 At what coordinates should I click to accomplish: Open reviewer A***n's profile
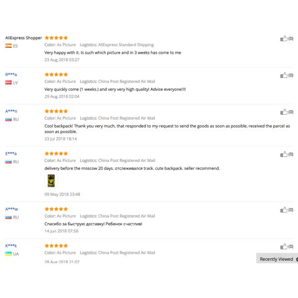click(x=11, y=111)
